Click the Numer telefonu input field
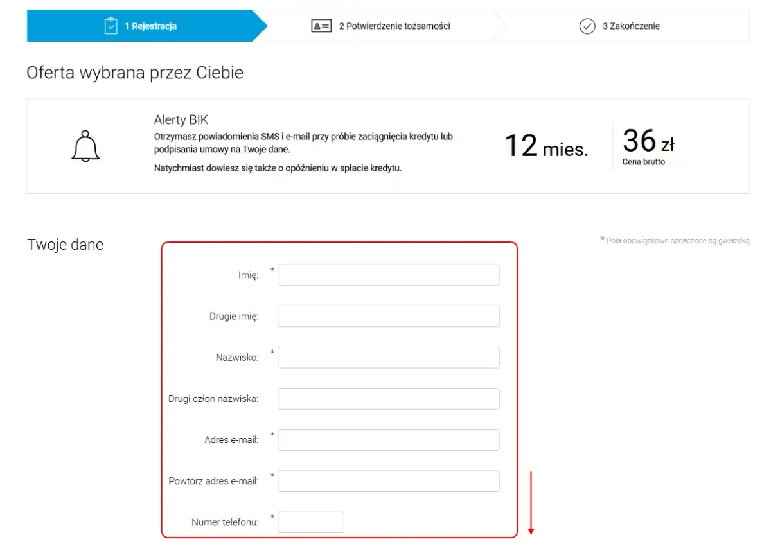This screenshot has height=542, width=771. pyautogui.click(x=310, y=522)
